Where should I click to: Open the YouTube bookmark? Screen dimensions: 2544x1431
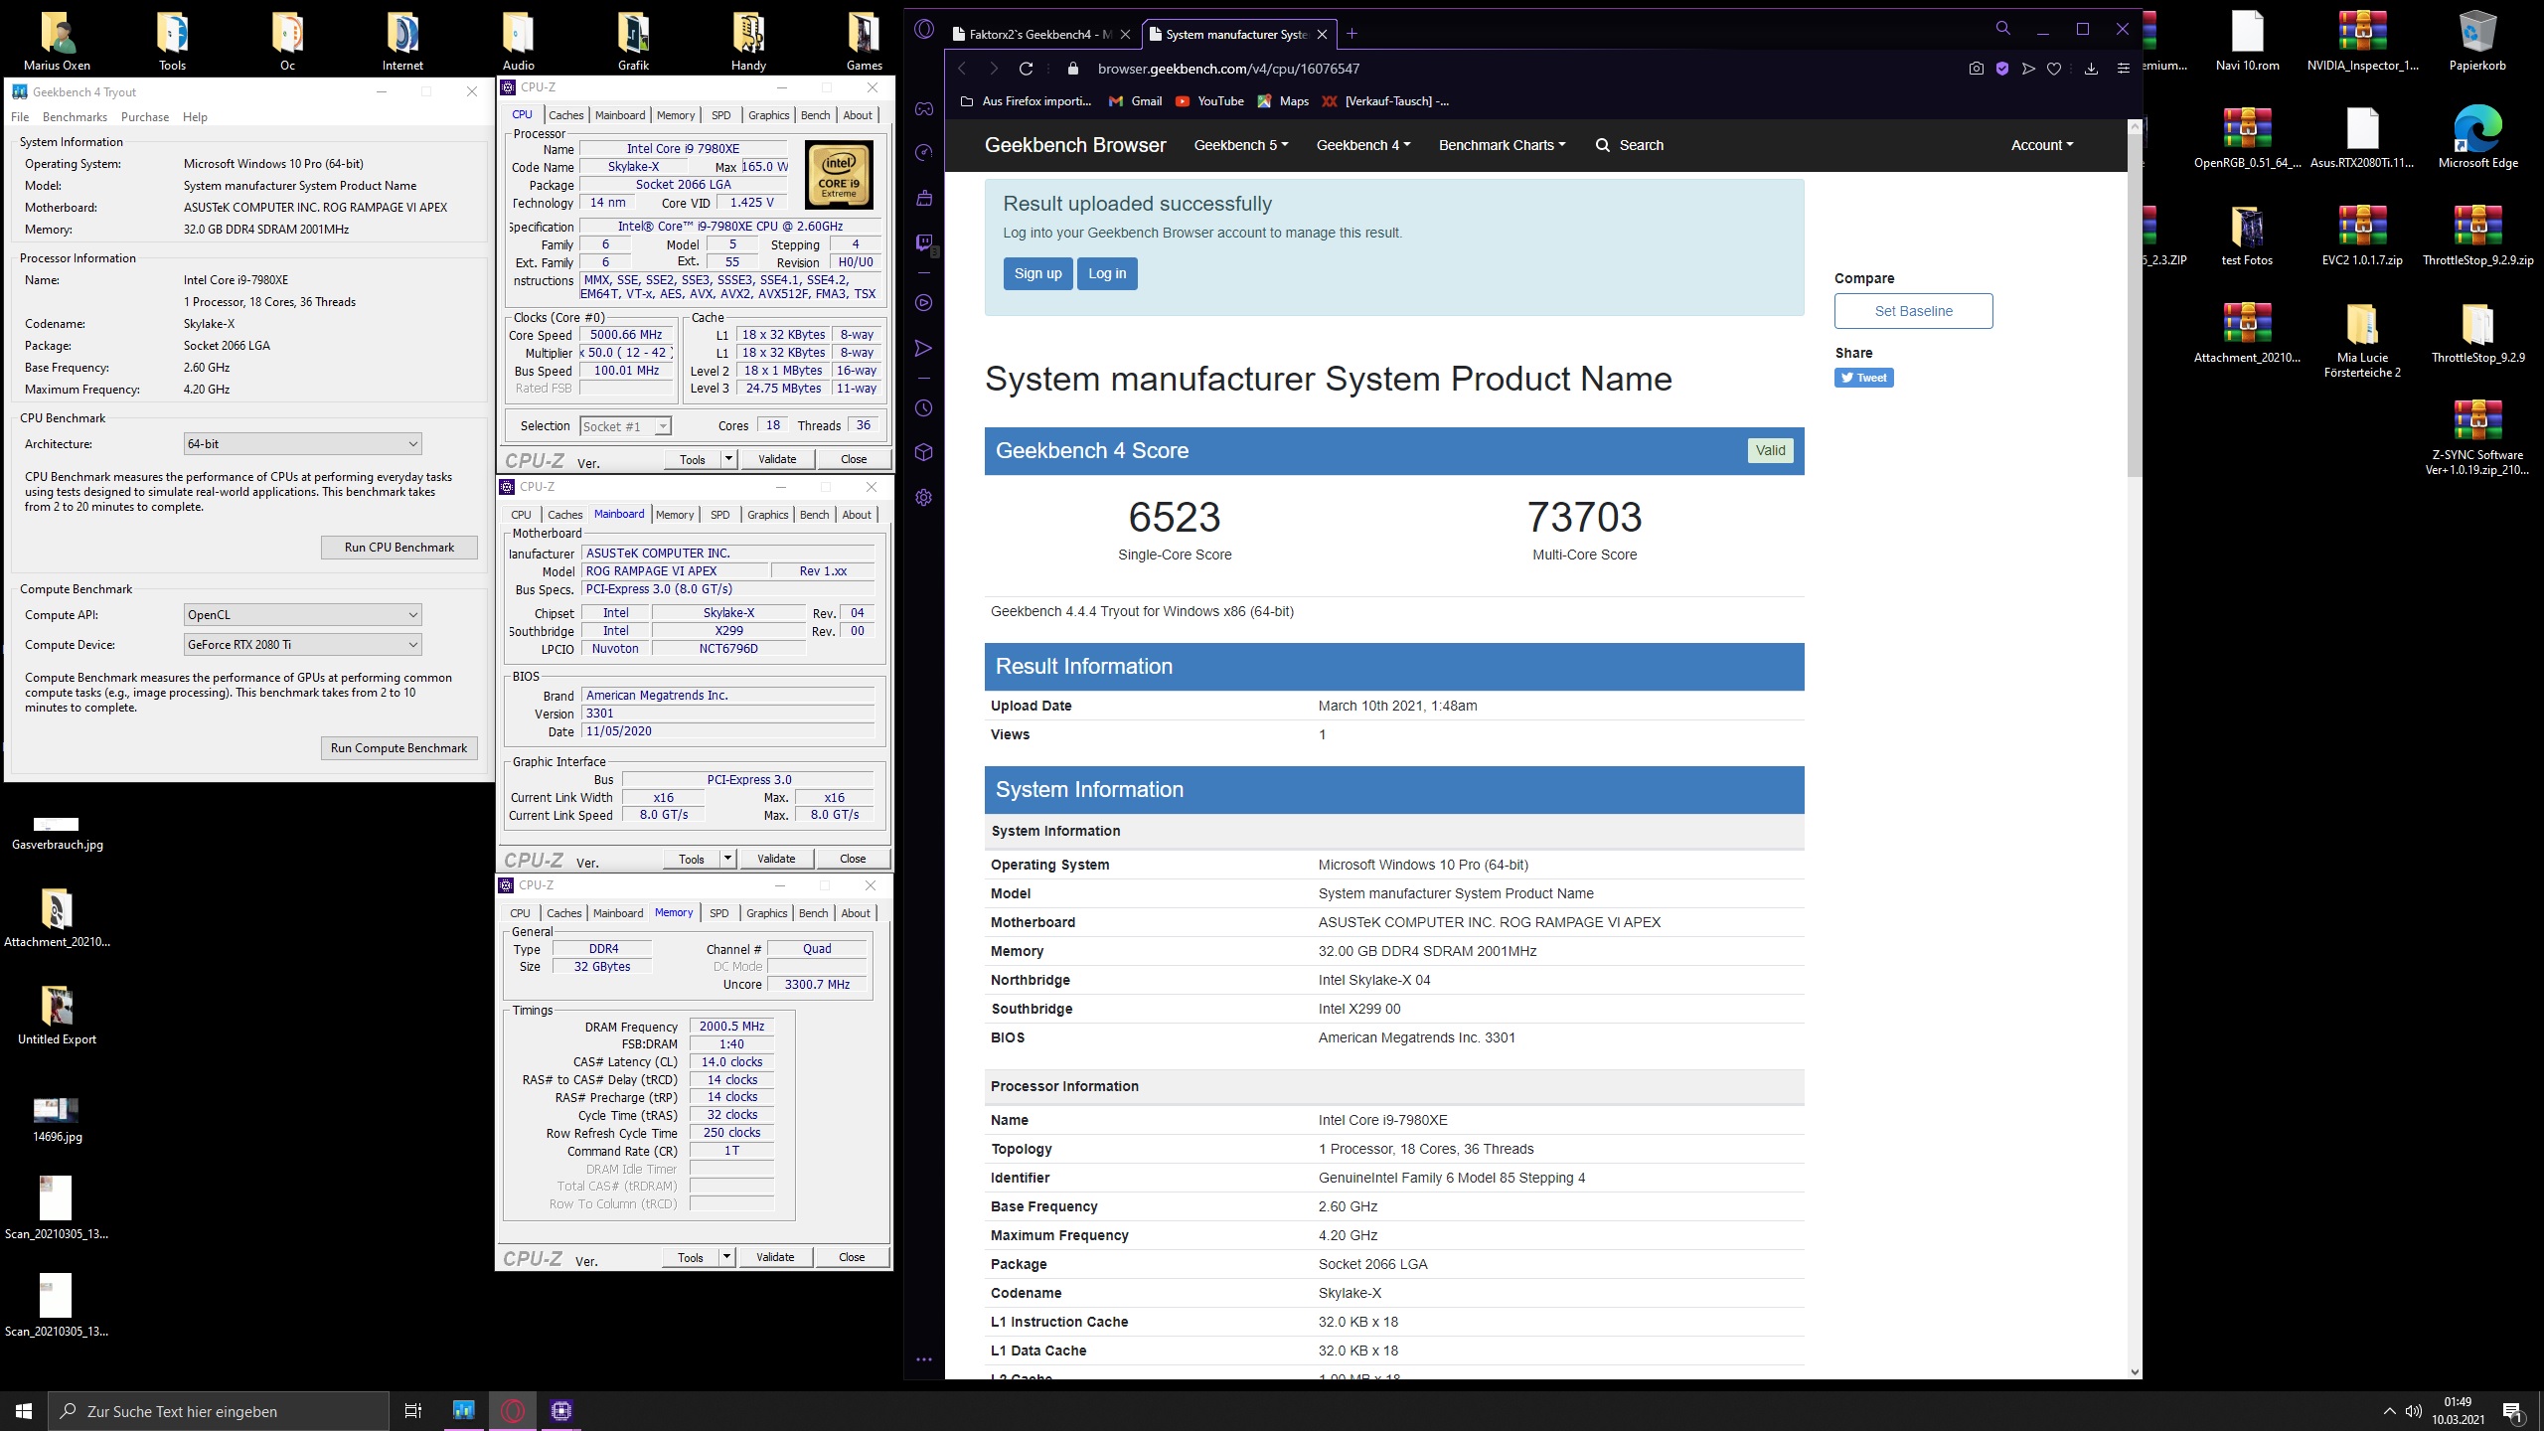pyautogui.click(x=1209, y=101)
